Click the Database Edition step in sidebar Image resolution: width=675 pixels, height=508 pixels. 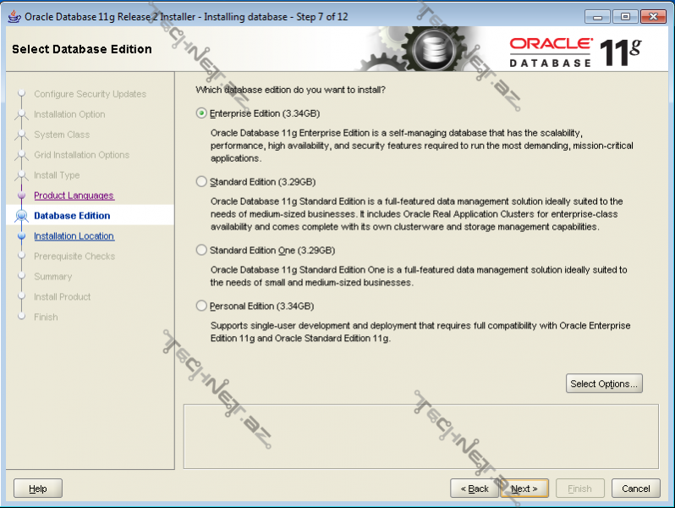click(72, 216)
